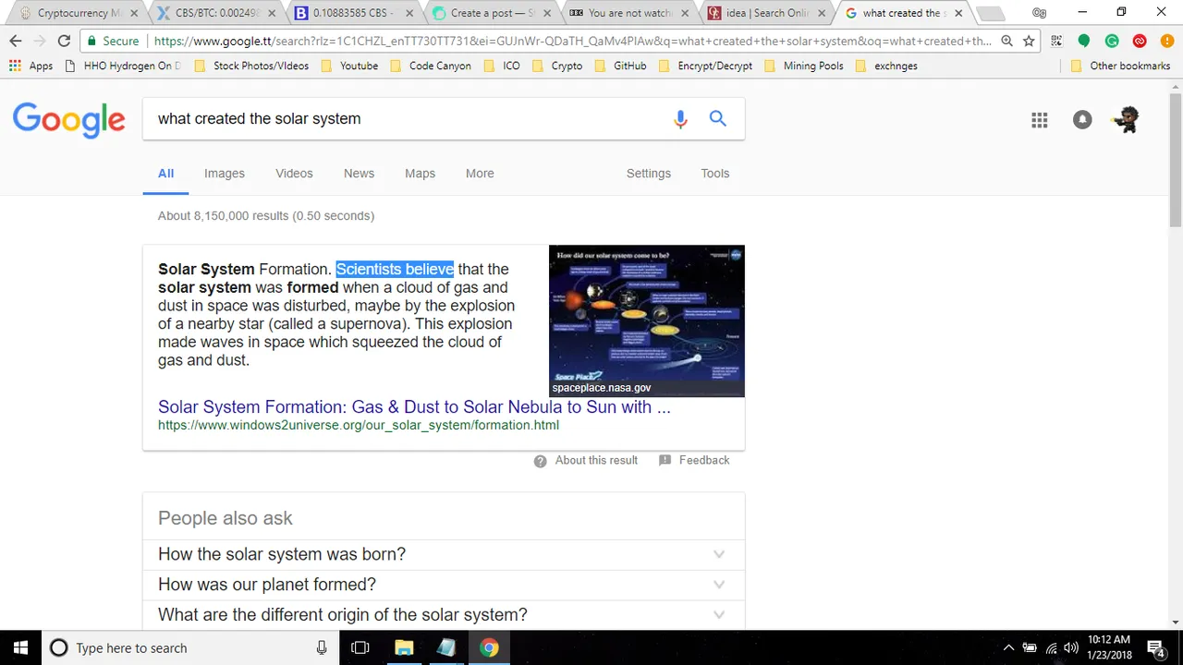Search by voice using the microphone icon

coord(680,119)
